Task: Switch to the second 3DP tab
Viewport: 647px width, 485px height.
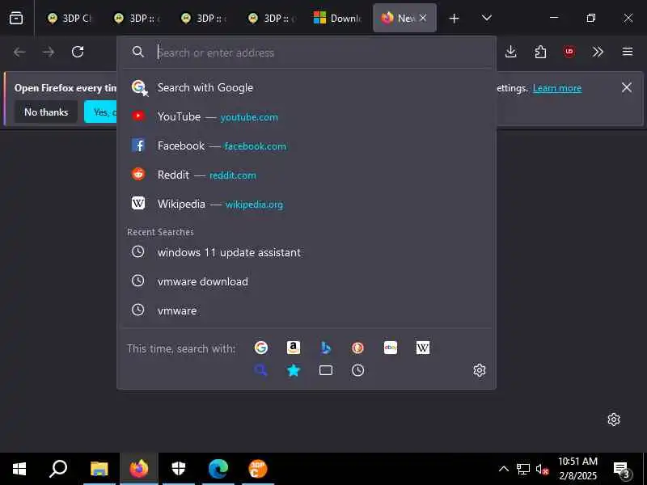Action: click(x=137, y=18)
